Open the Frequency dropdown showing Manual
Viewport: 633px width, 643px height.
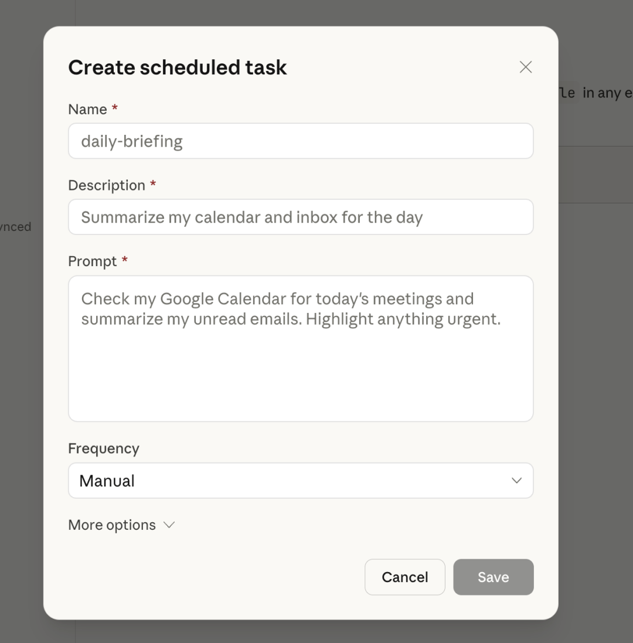click(300, 481)
